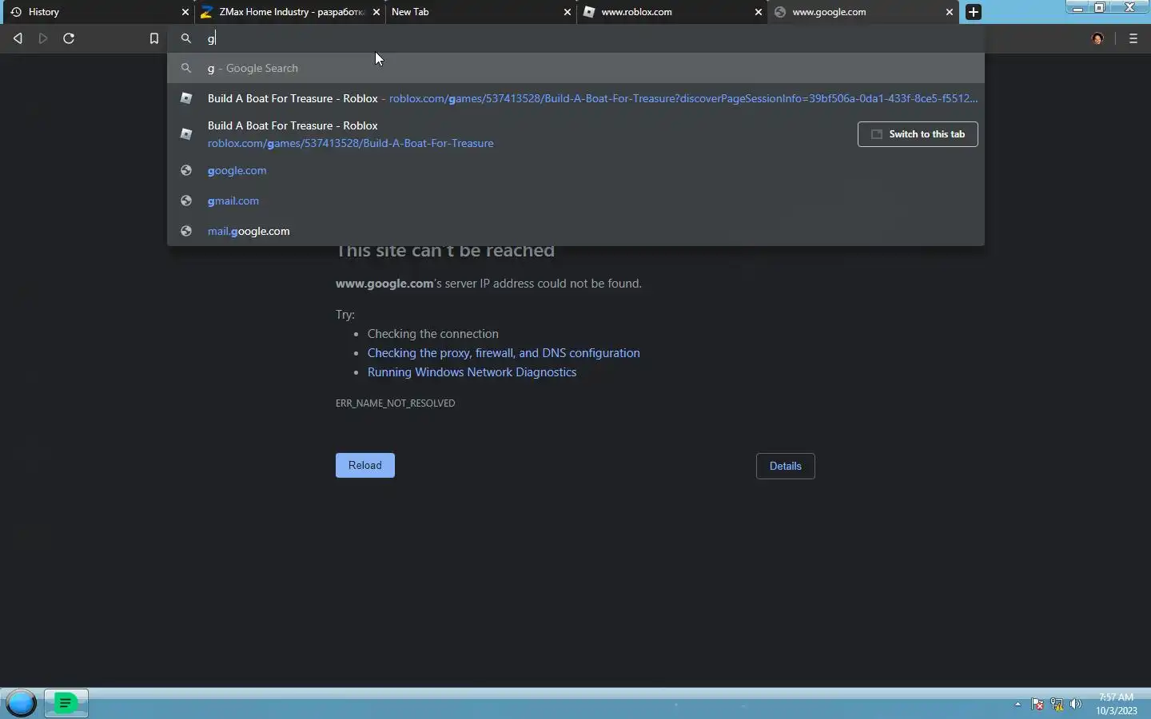Click the forward navigation arrow
Image resolution: width=1151 pixels, height=719 pixels.
[43, 38]
